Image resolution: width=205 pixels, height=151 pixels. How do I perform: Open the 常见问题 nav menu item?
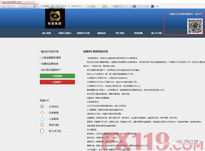click(x=138, y=33)
